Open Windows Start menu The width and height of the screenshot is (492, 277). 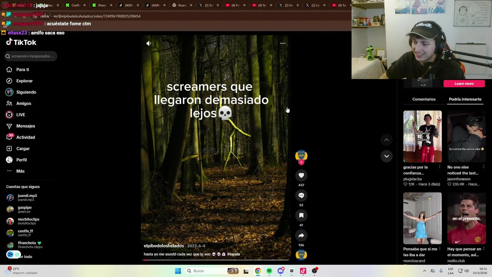coord(178,271)
